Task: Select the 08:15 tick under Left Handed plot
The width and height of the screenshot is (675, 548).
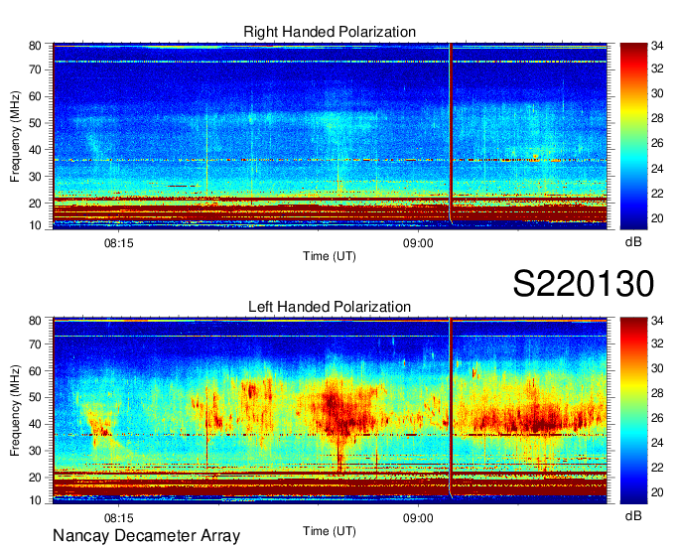Action: click(x=119, y=518)
